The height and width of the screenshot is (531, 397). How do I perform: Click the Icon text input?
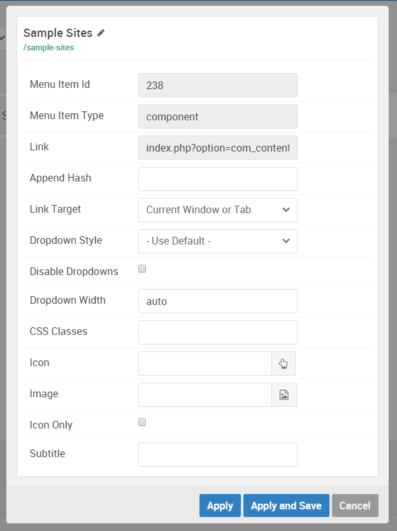pyautogui.click(x=205, y=364)
